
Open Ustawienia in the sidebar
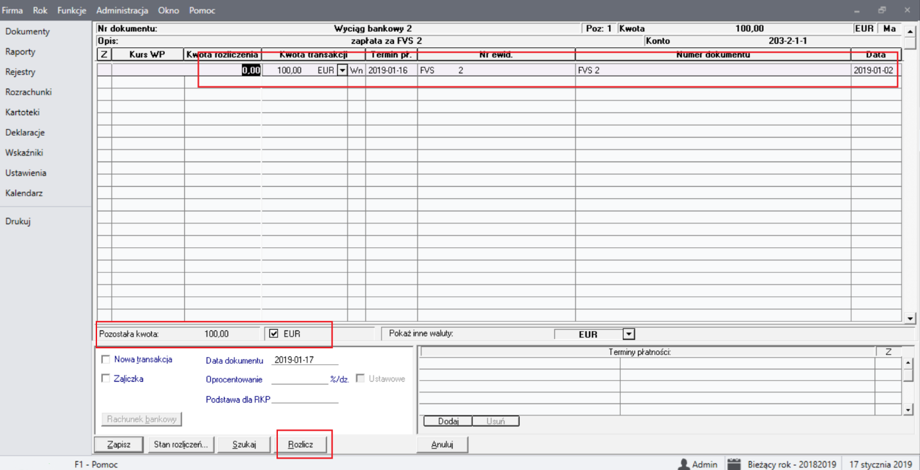tap(26, 173)
